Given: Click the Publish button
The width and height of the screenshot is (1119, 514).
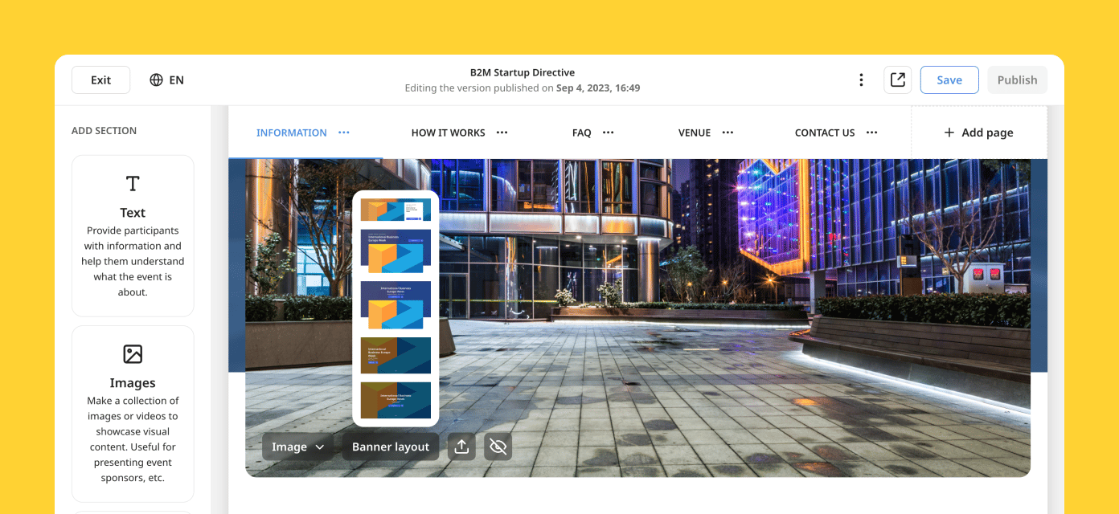Looking at the screenshot, I should (x=1017, y=80).
